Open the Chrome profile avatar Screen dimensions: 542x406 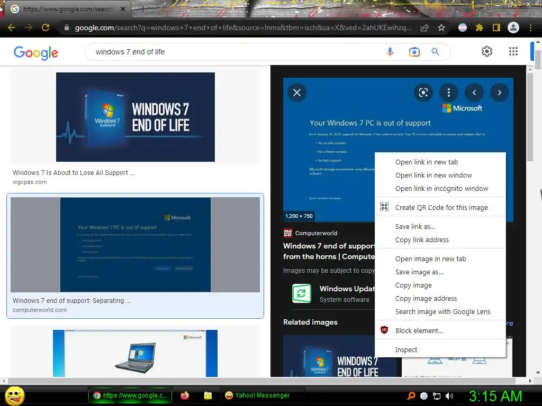pyautogui.click(x=513, y=27)
